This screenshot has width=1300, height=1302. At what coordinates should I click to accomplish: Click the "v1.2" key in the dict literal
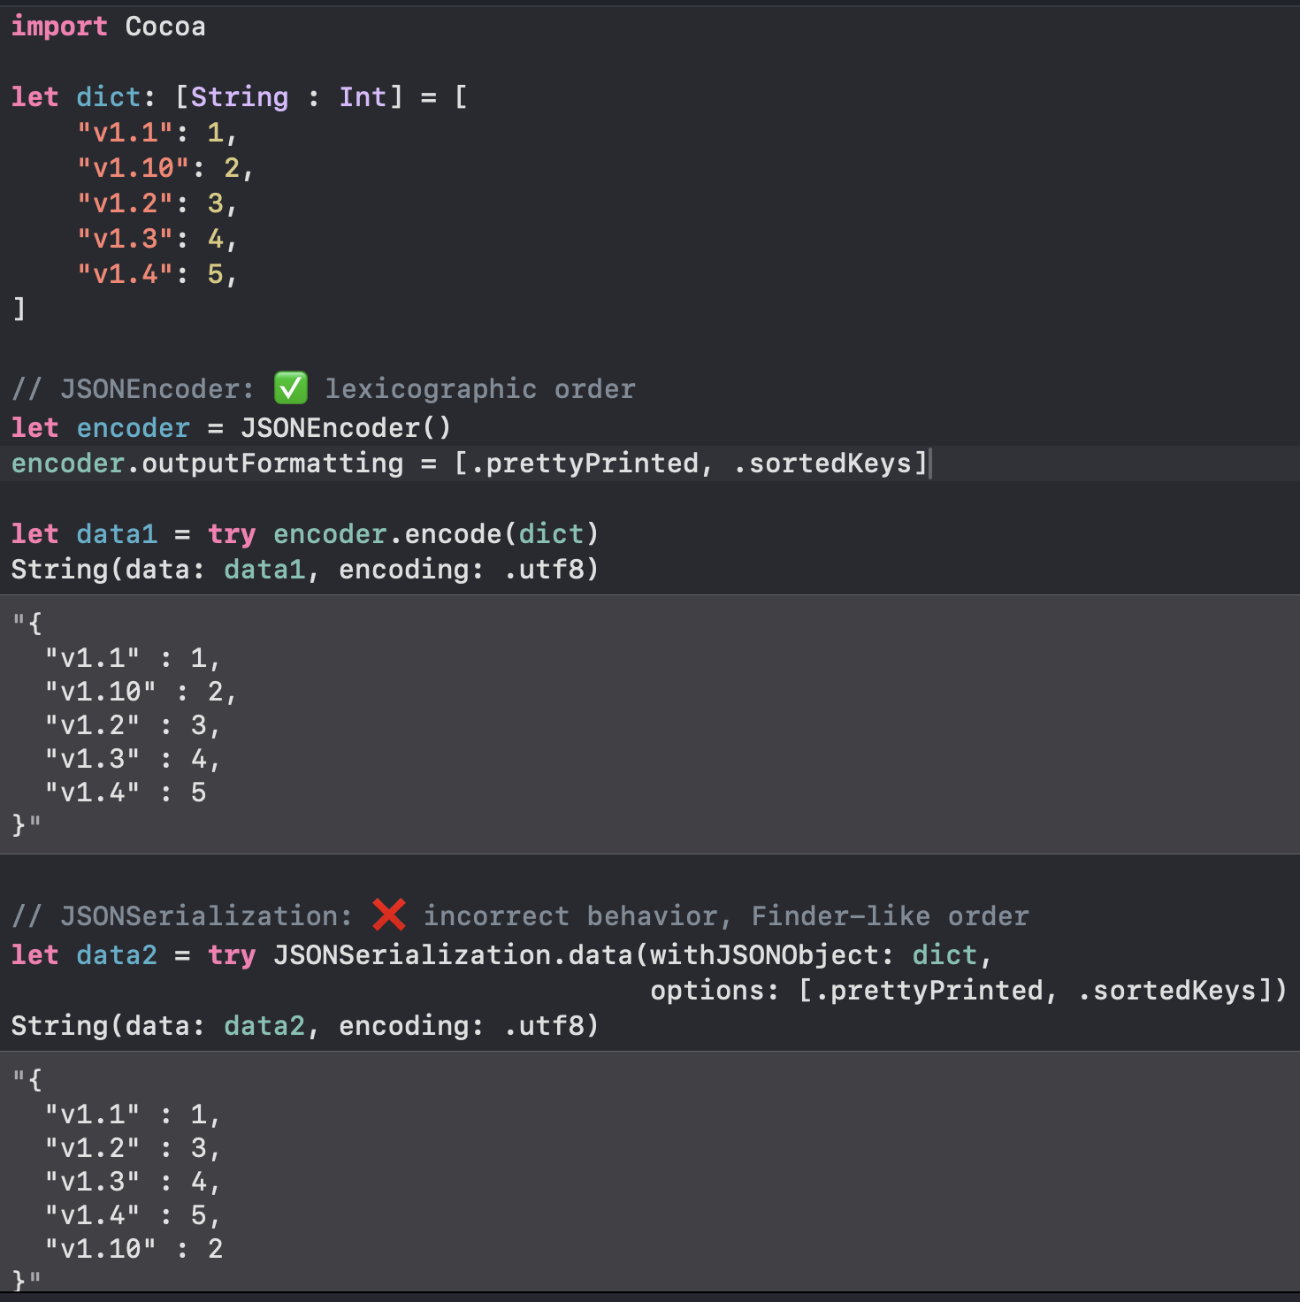(125, 203)
